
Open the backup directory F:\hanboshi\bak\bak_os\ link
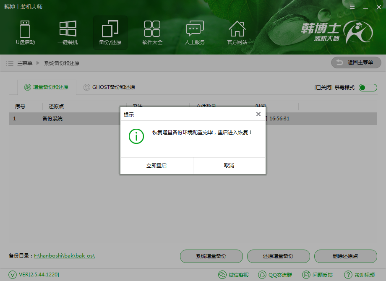tap(65, 256)
